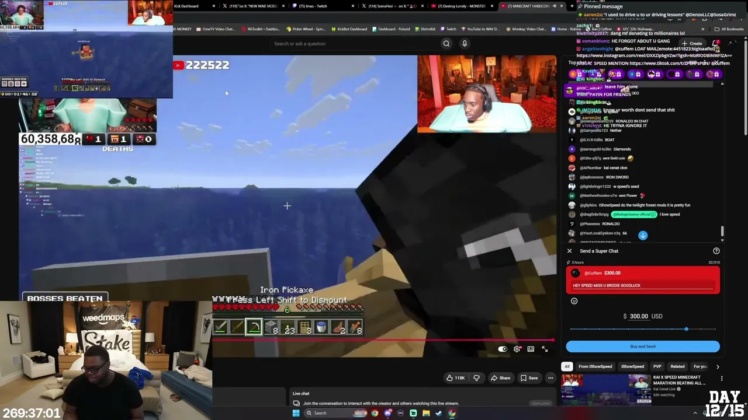Enter fullscreen on the video player
The height and width of the screenshot is (420, 748).
click(545, 349)
